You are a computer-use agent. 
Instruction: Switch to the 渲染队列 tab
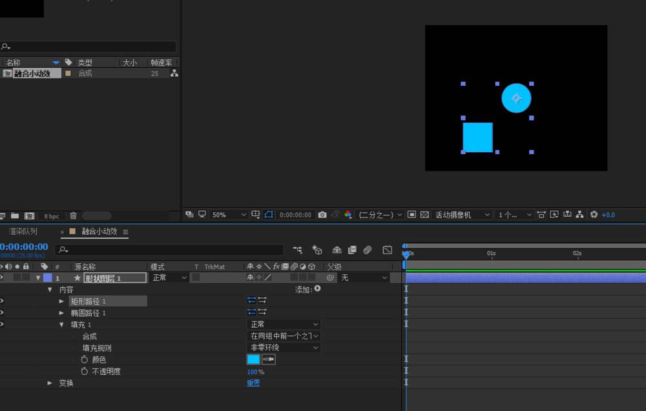[x=23, y=232]
